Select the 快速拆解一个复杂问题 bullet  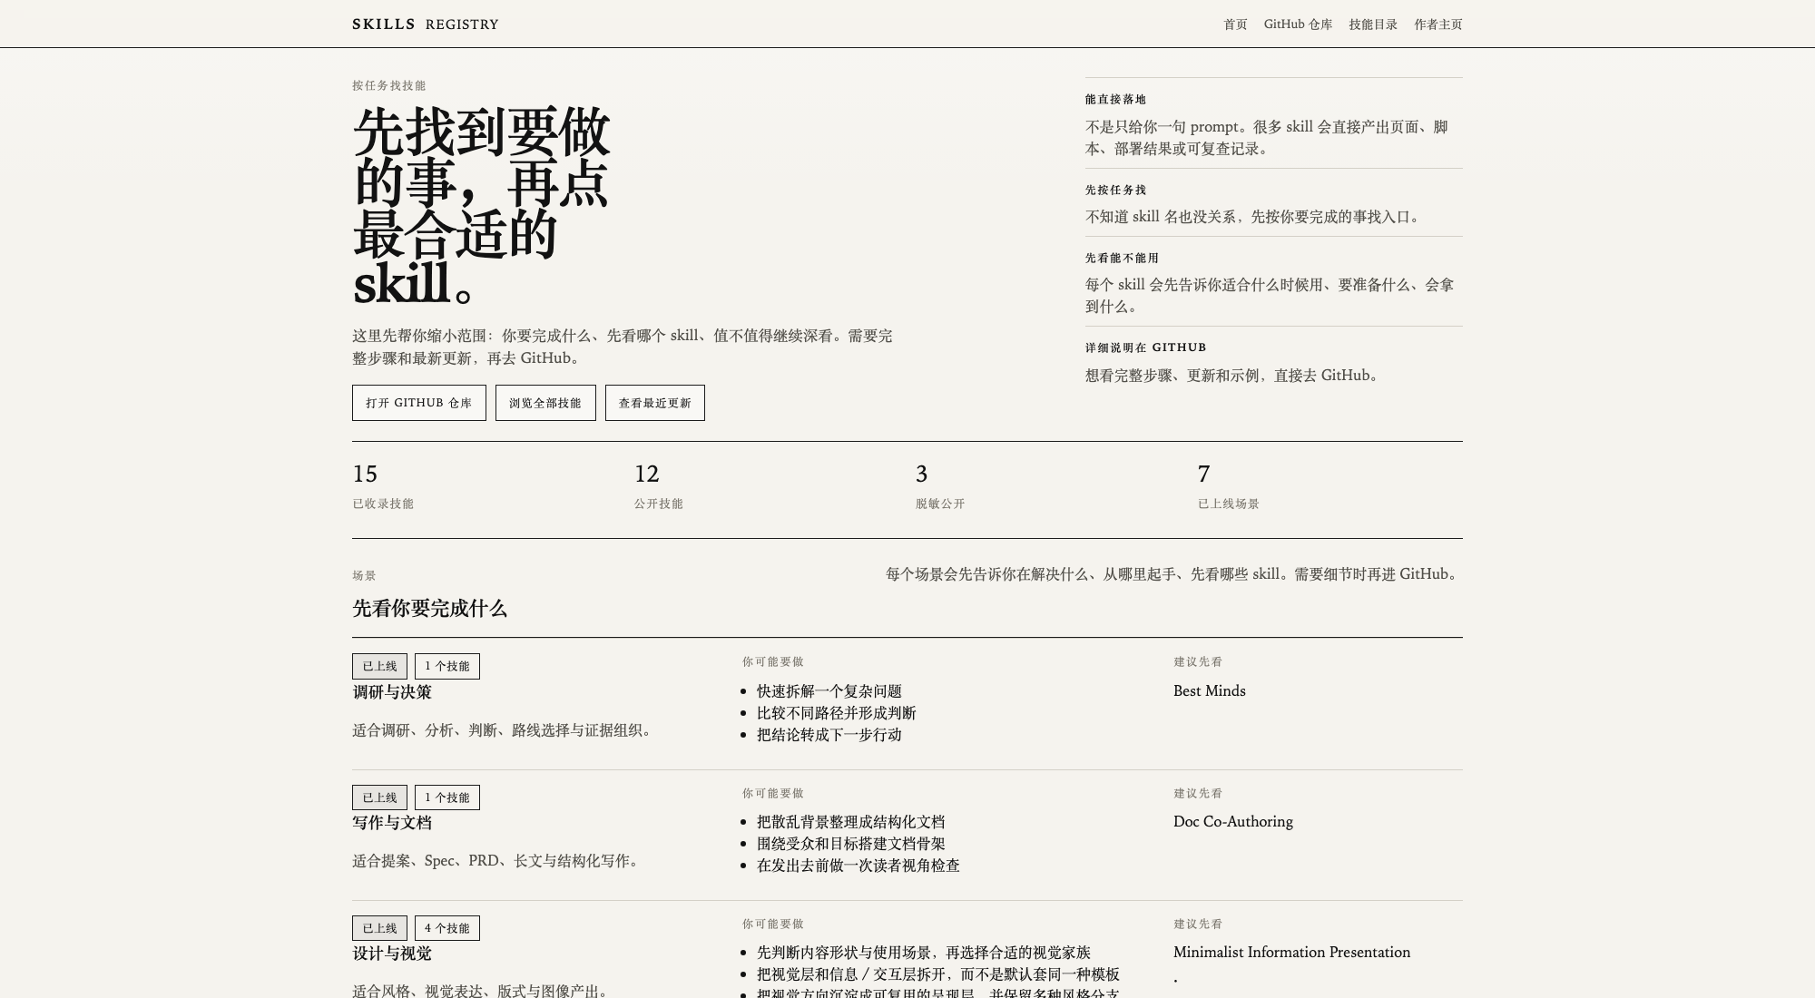(829, 691)
